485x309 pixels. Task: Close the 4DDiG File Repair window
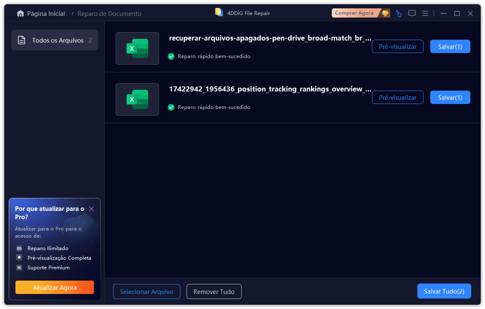click(x=470, y=13)
